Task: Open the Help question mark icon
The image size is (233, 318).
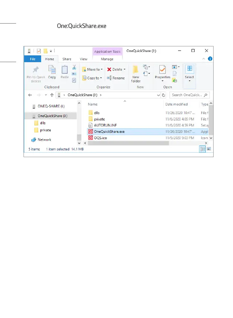Action: [210, 59]
